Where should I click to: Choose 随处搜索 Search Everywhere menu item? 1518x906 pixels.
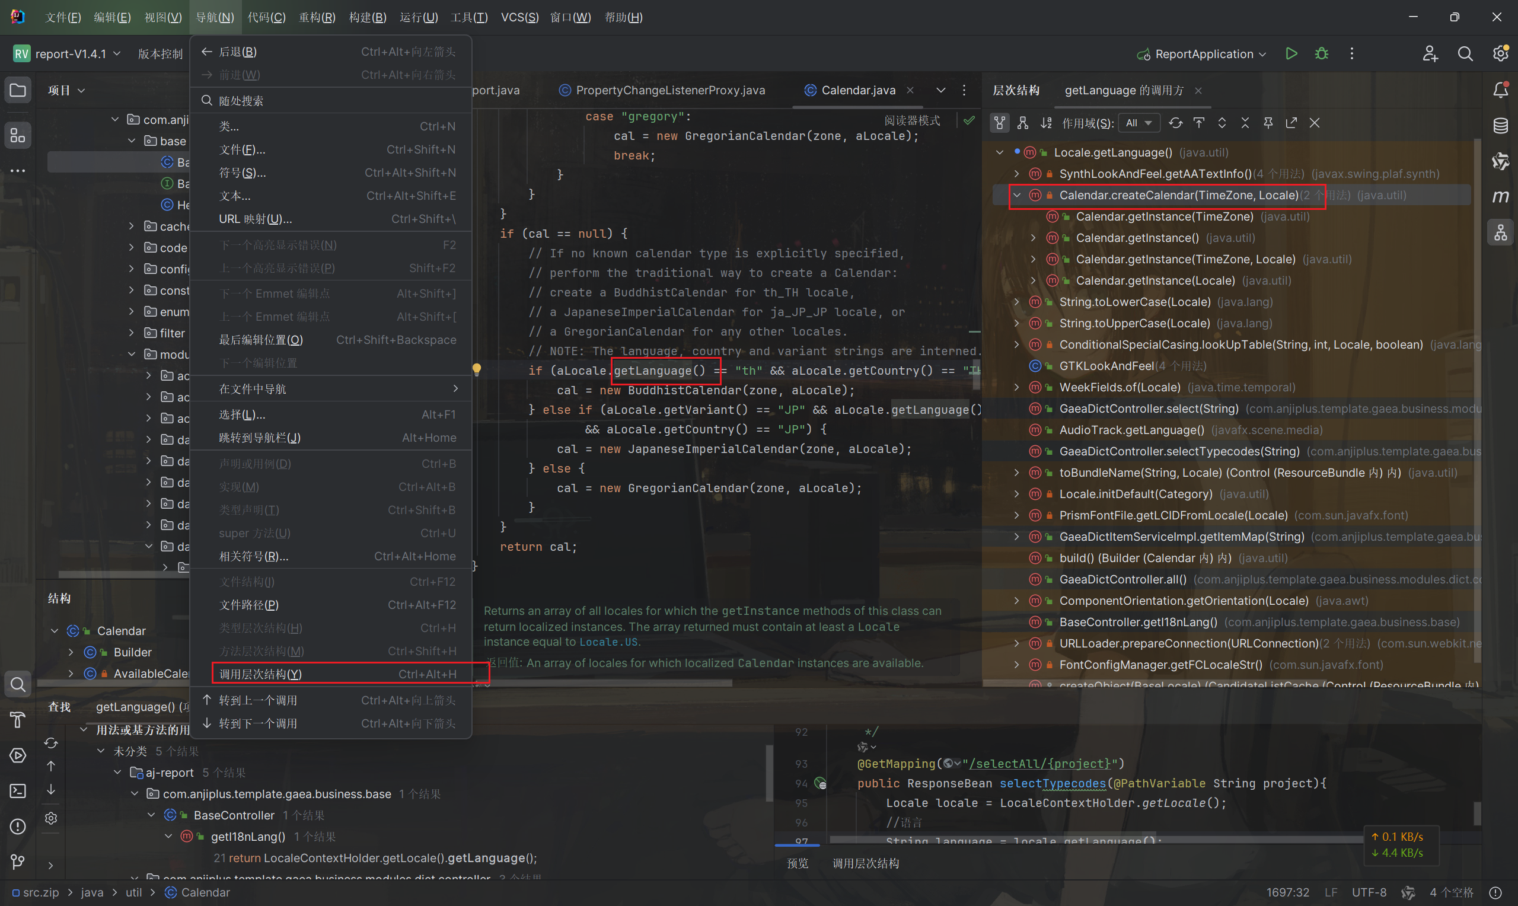coord(330,100)
